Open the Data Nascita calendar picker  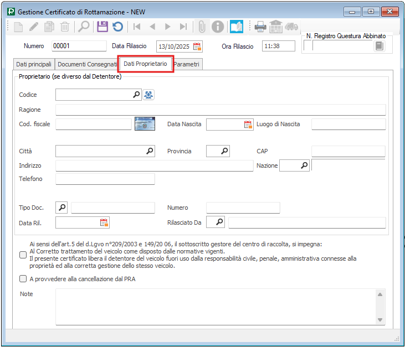(248, 125)
